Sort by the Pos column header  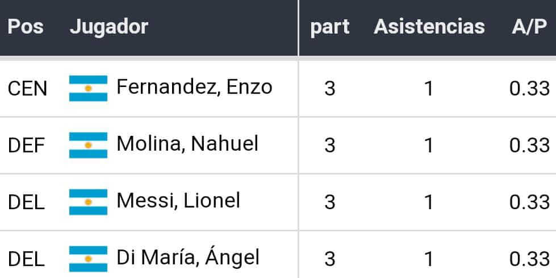point(26,27)
